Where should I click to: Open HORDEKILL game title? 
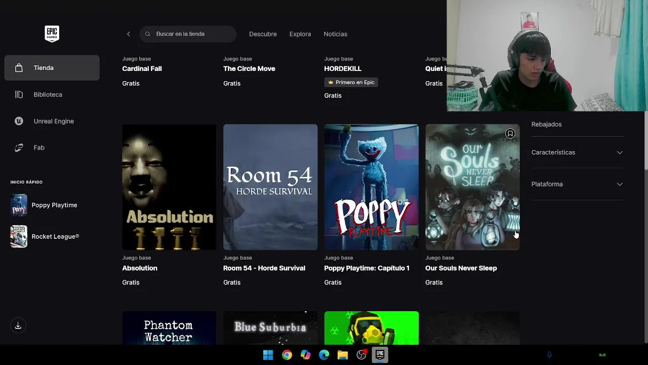coord(343,68)
